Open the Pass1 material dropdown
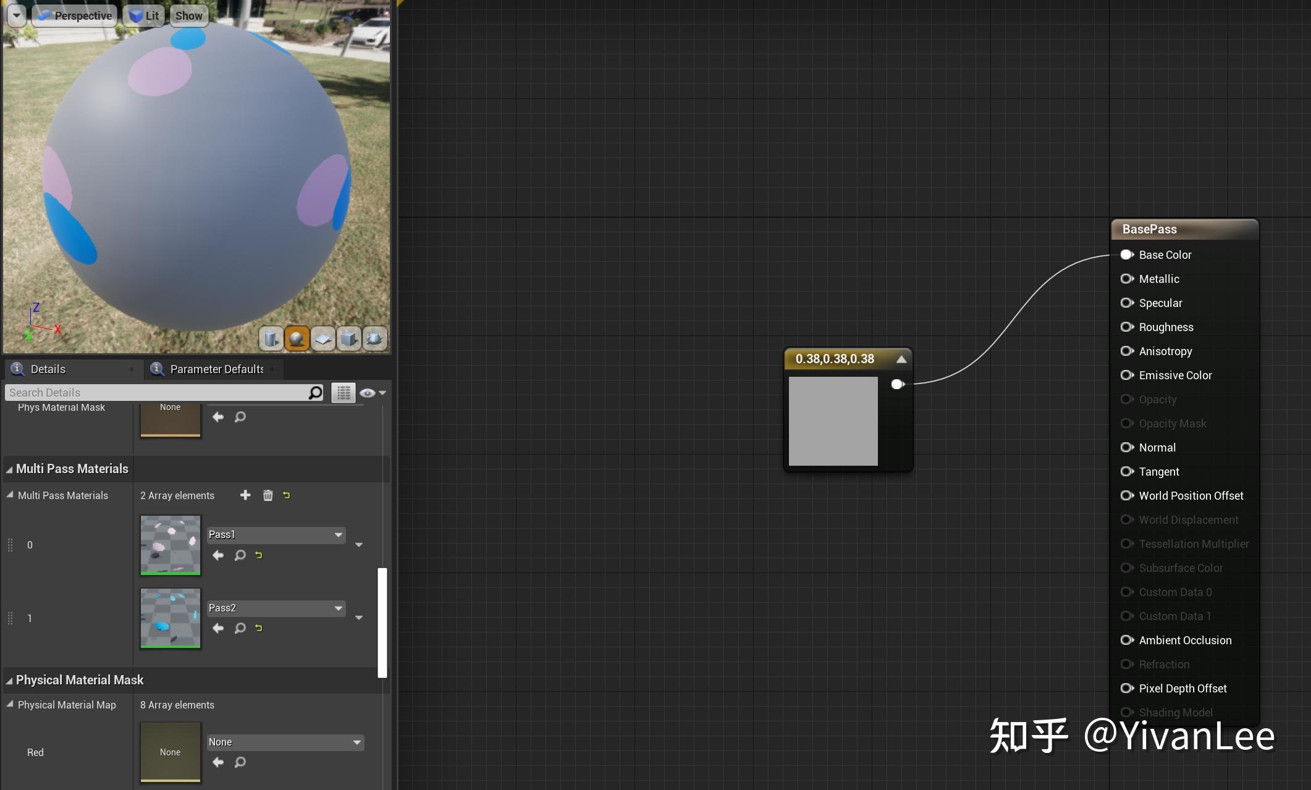 [276, 535]
